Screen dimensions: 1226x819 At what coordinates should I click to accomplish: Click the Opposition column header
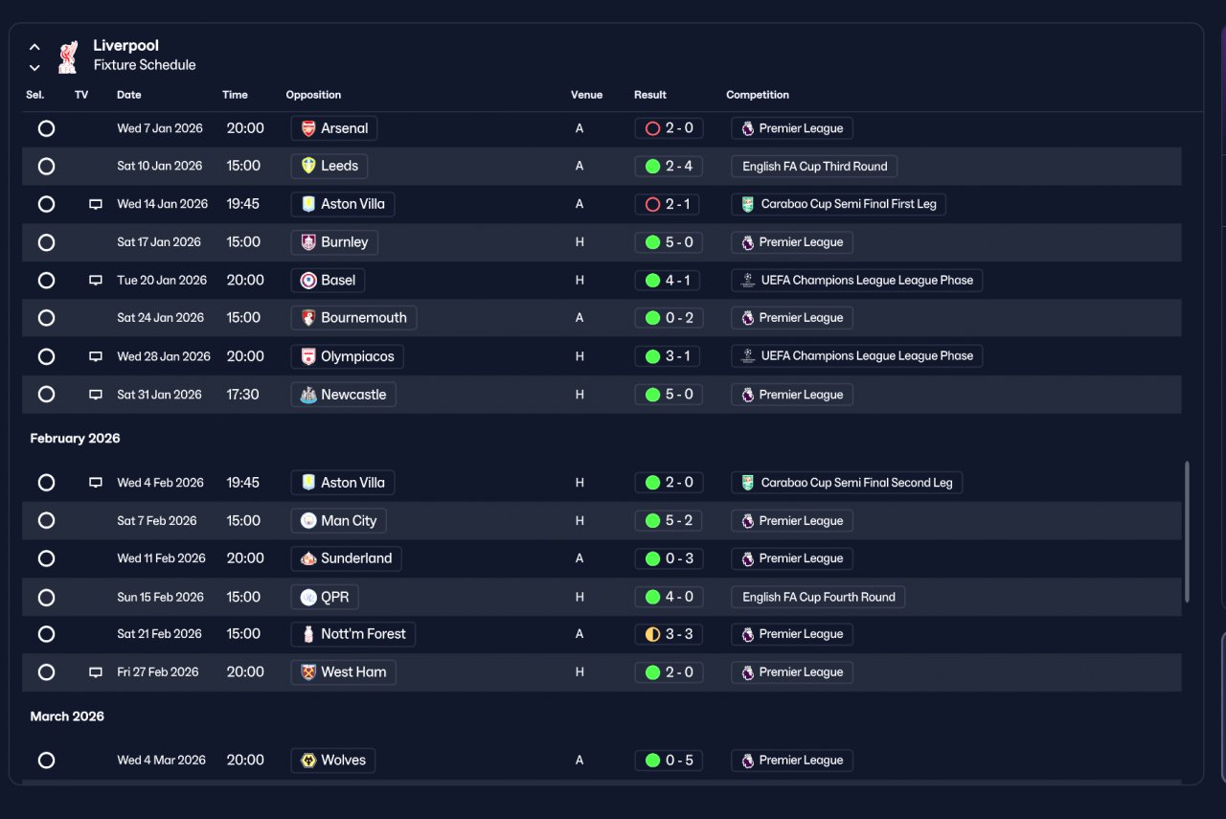(x=313, y=95)
